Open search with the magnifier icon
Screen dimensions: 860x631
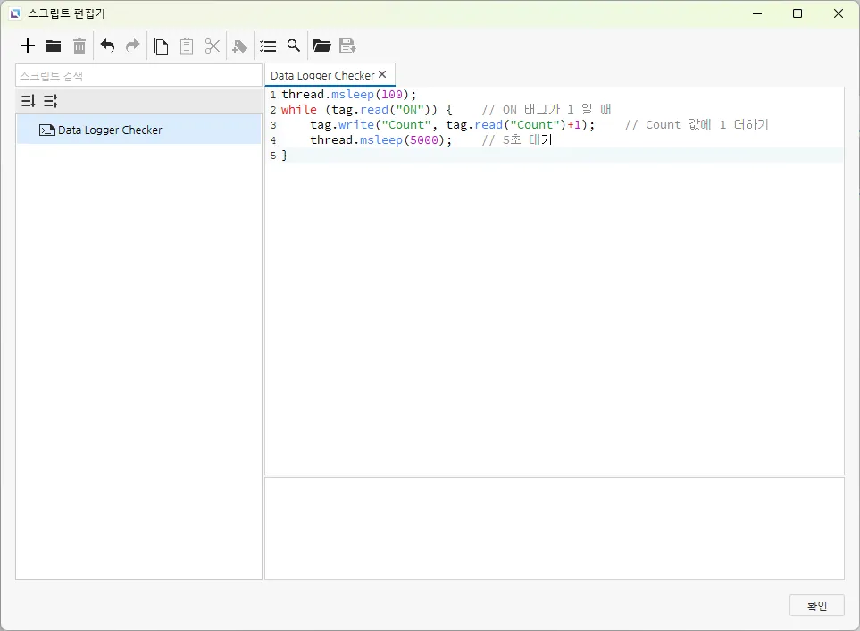[293, 46]
